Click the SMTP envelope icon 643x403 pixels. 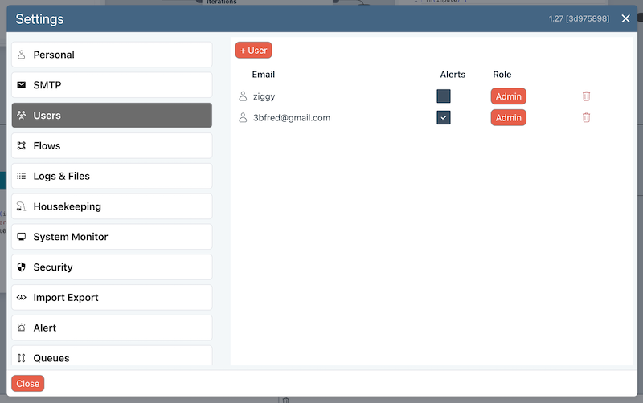22,85
